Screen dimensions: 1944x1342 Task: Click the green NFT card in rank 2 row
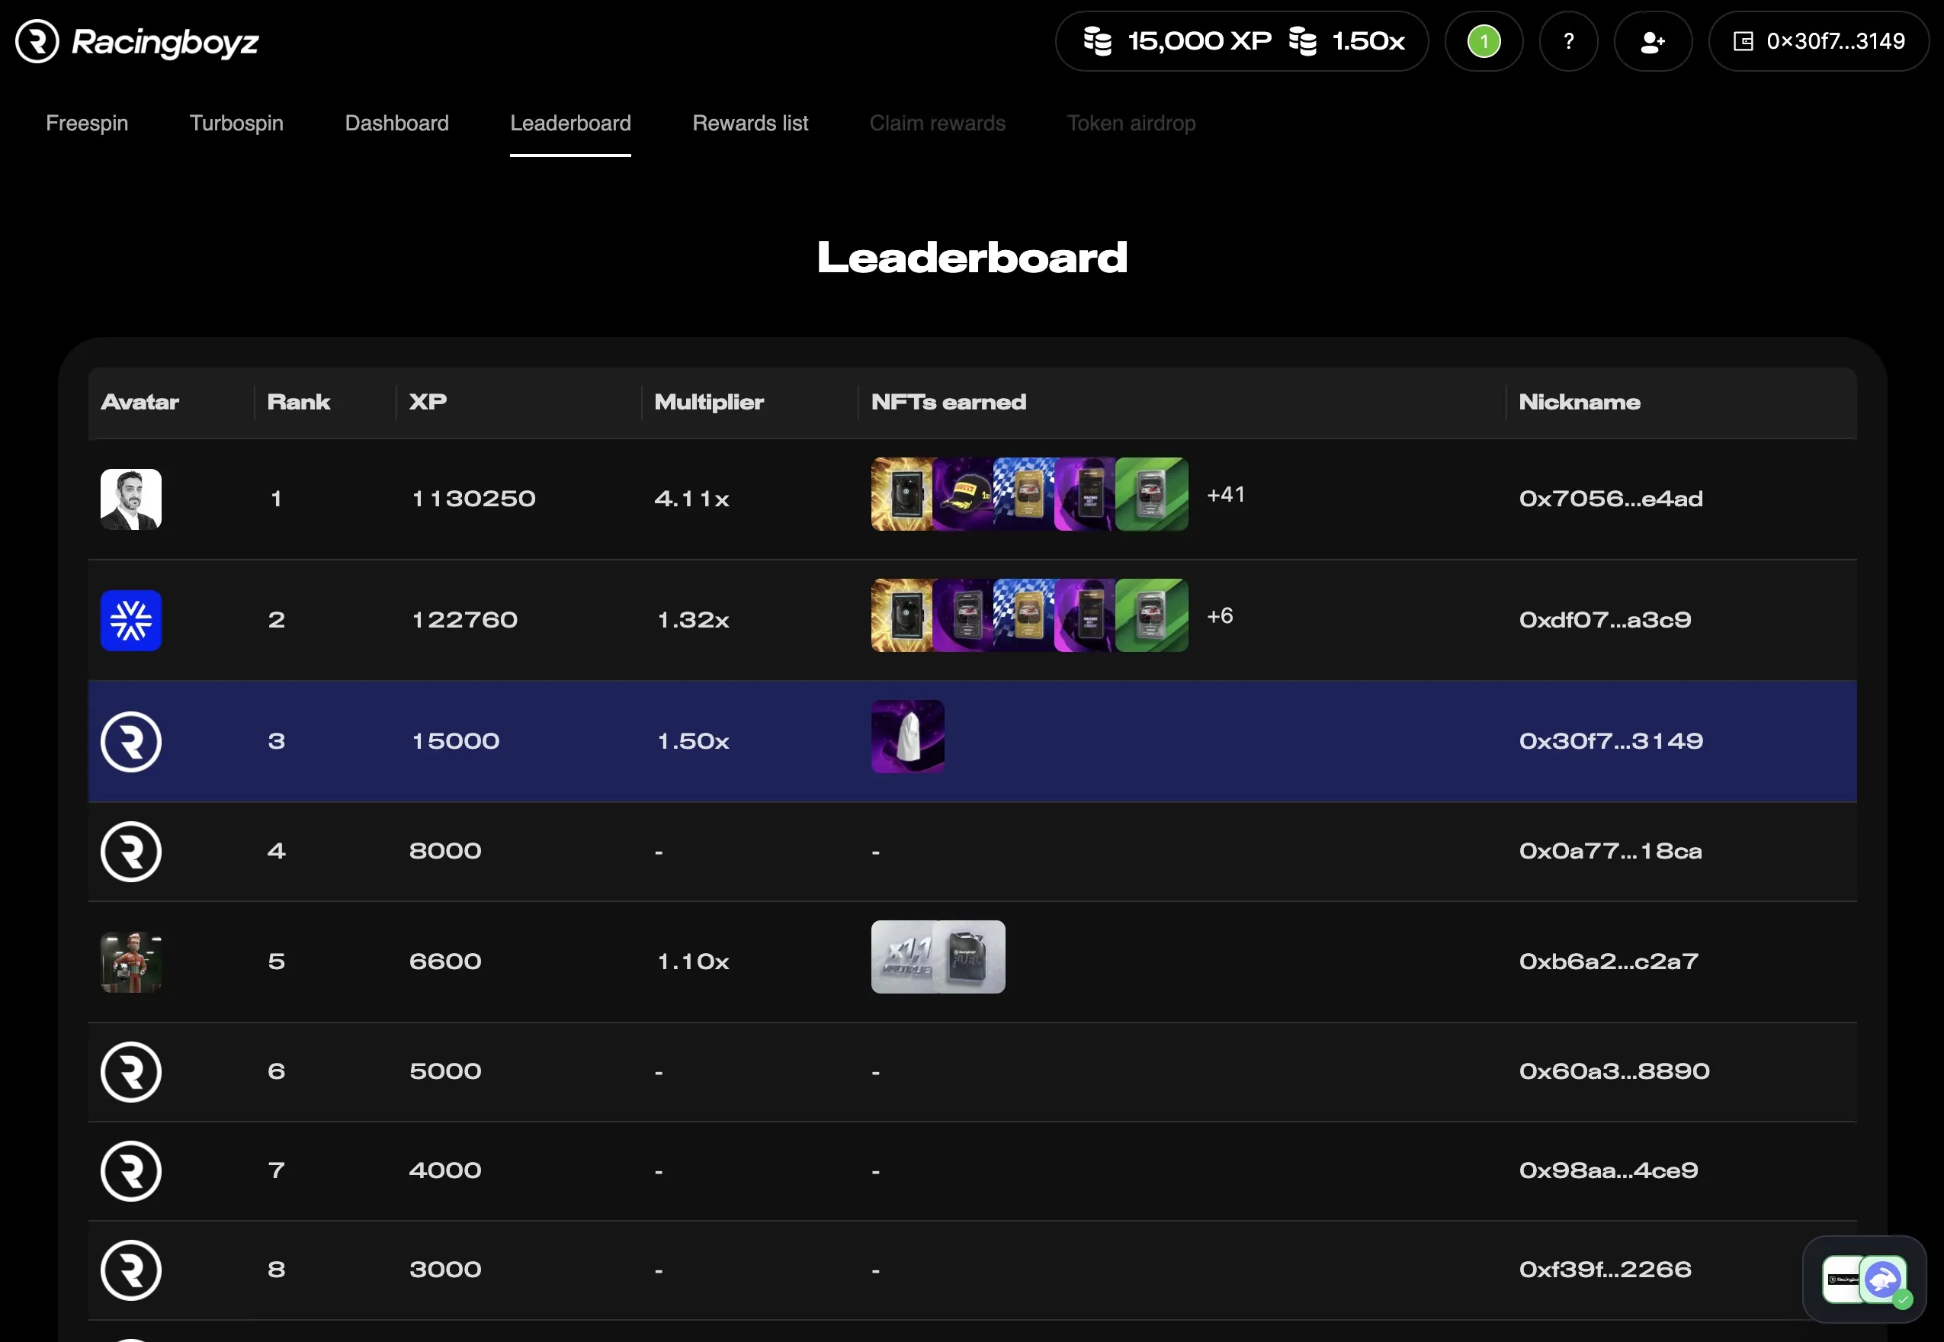[1152, 615]
